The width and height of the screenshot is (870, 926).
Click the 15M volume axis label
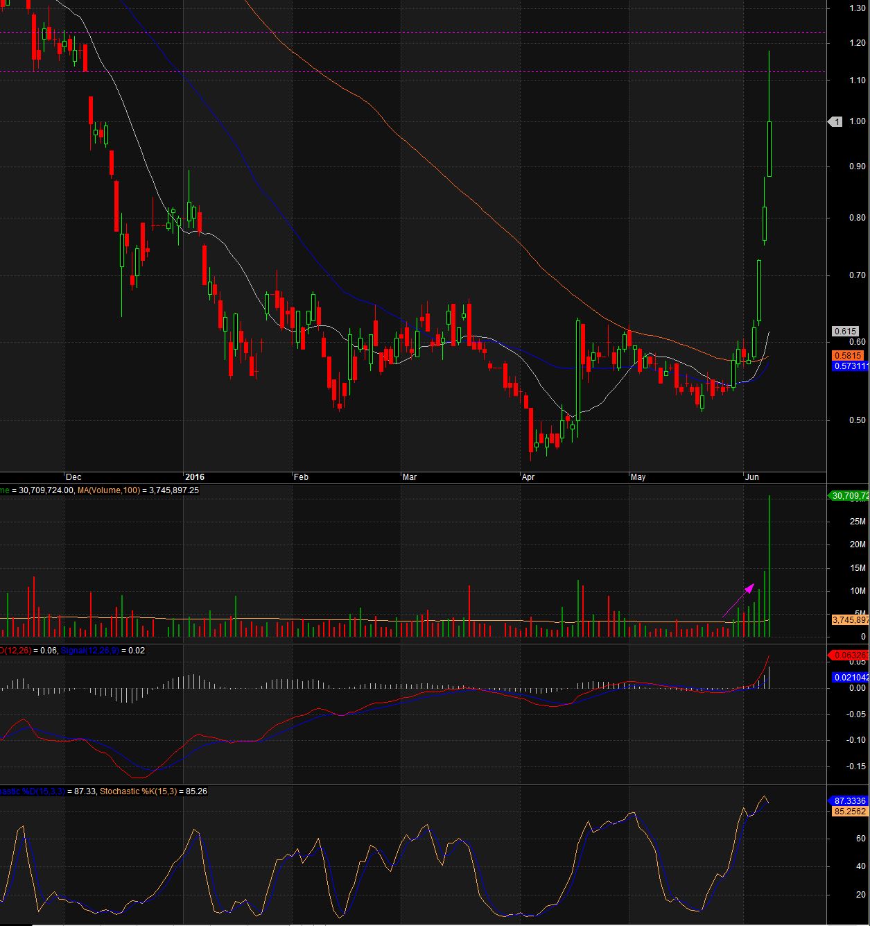pyautogui.click(x=858, y=568)
